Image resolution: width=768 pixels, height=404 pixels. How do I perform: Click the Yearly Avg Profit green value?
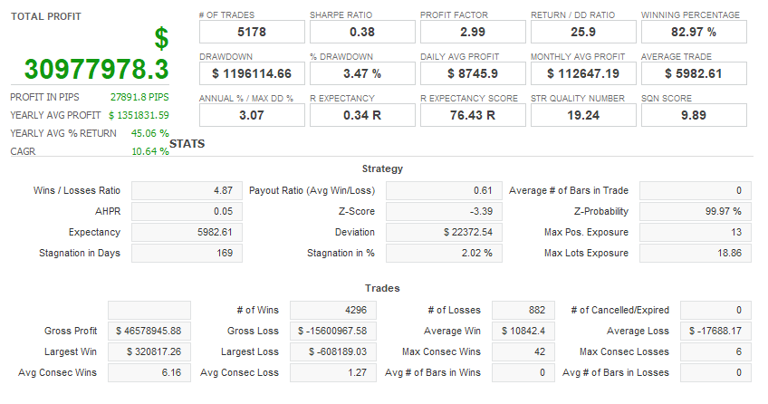pyautogui.click(x=139, y=115)
